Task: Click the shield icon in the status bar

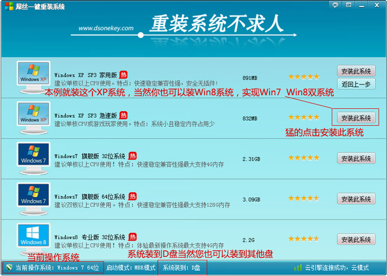Action: [8, 268]
